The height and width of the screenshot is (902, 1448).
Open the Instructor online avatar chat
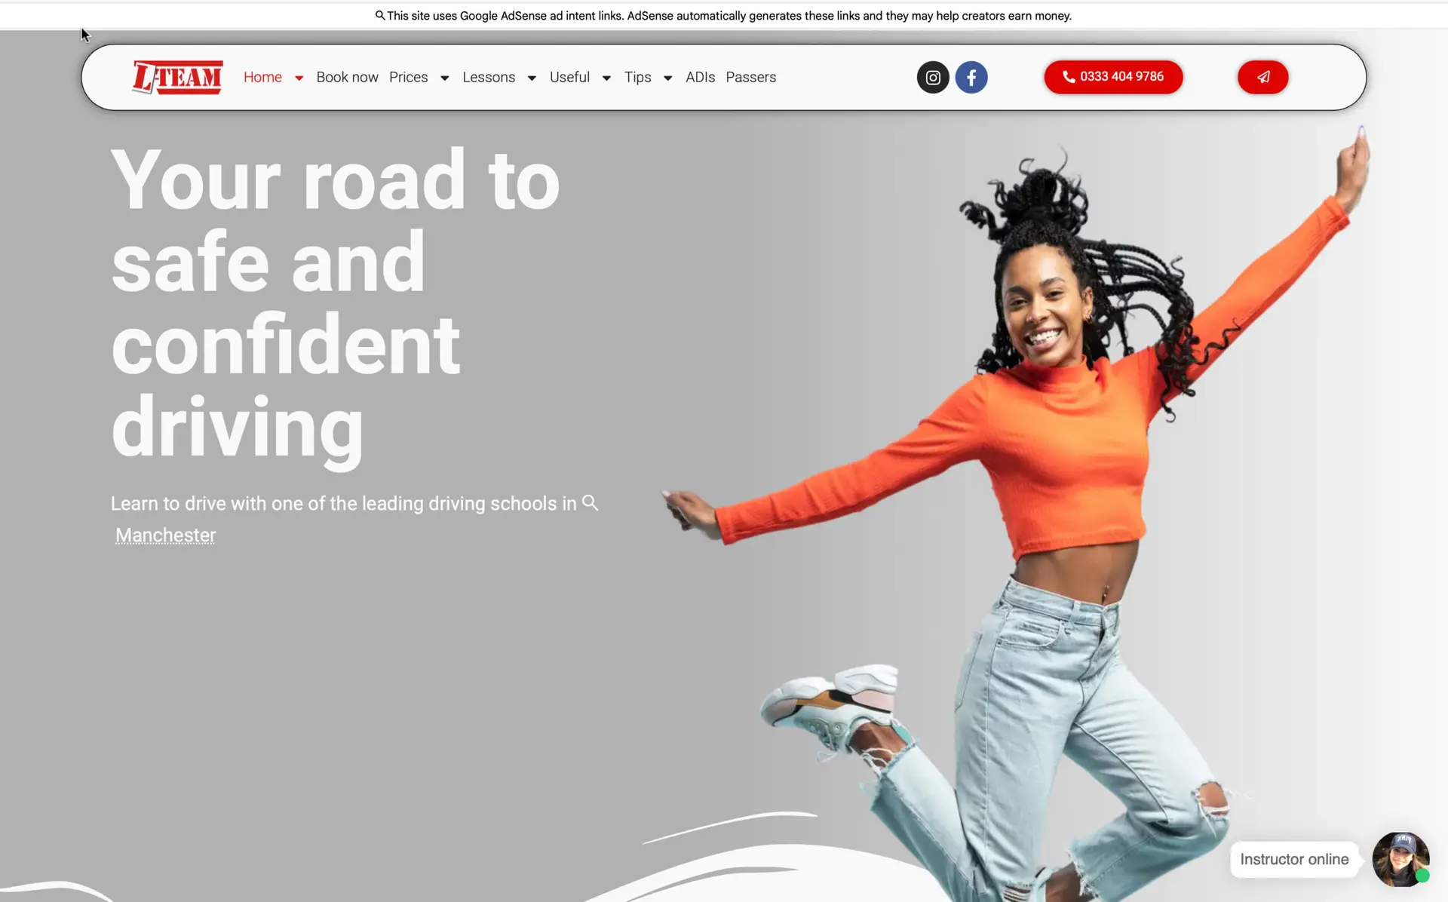(x=1400, y=860)
